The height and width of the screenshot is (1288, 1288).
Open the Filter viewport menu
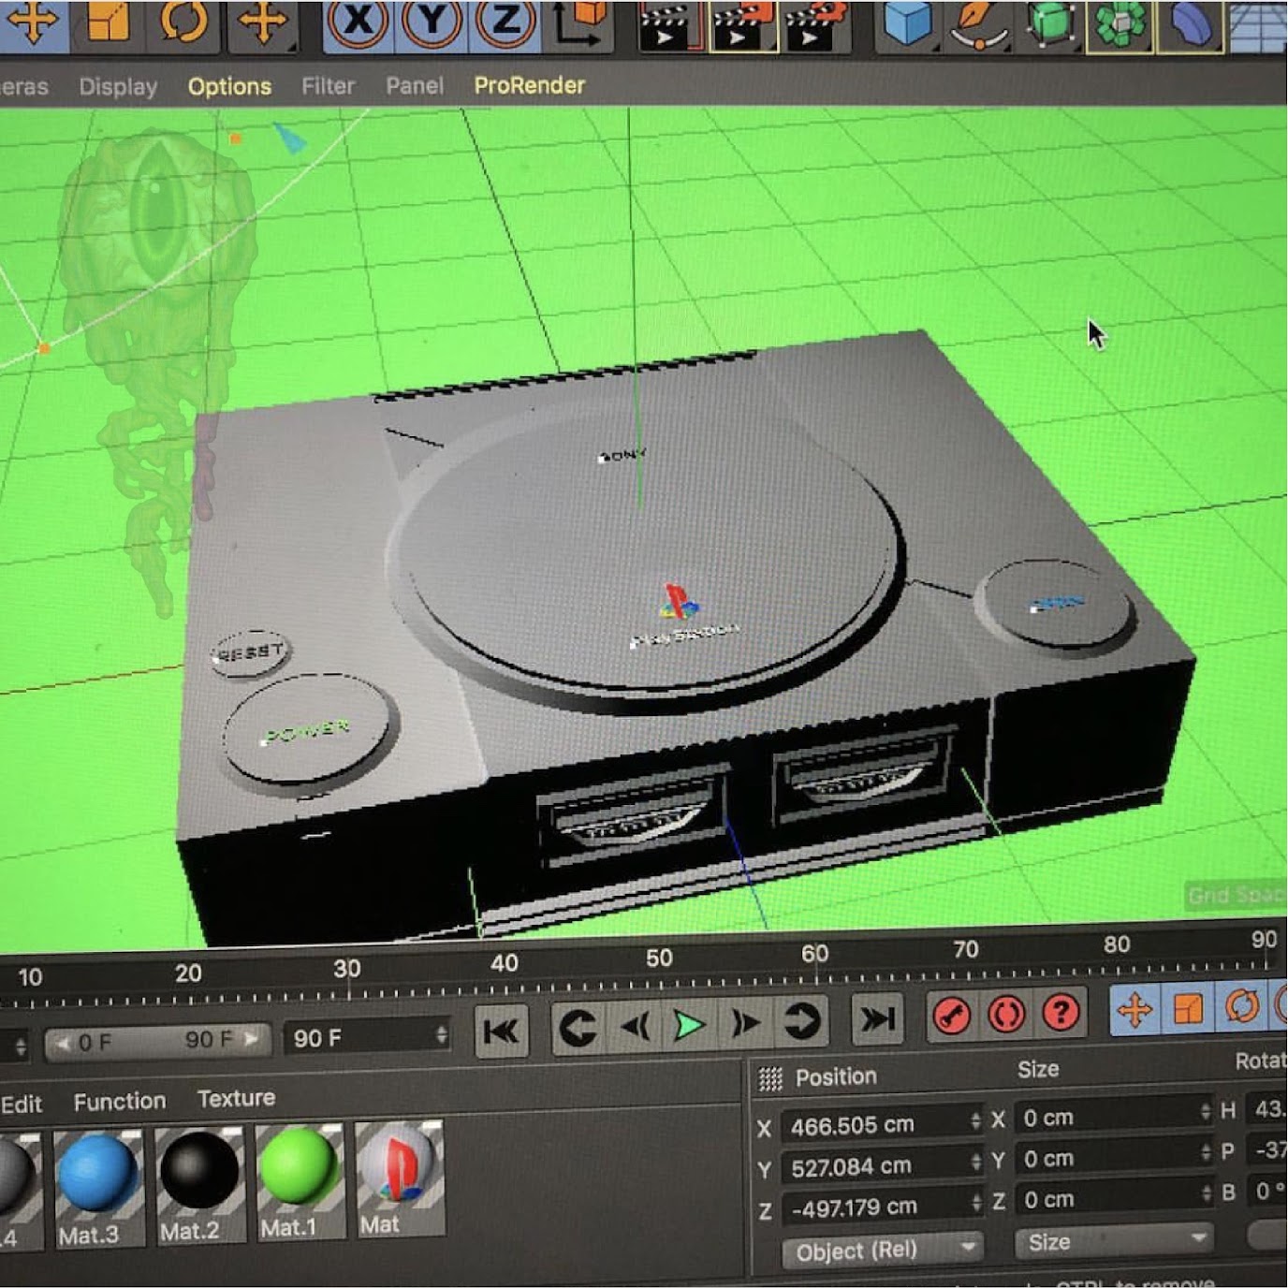(328, 86)
